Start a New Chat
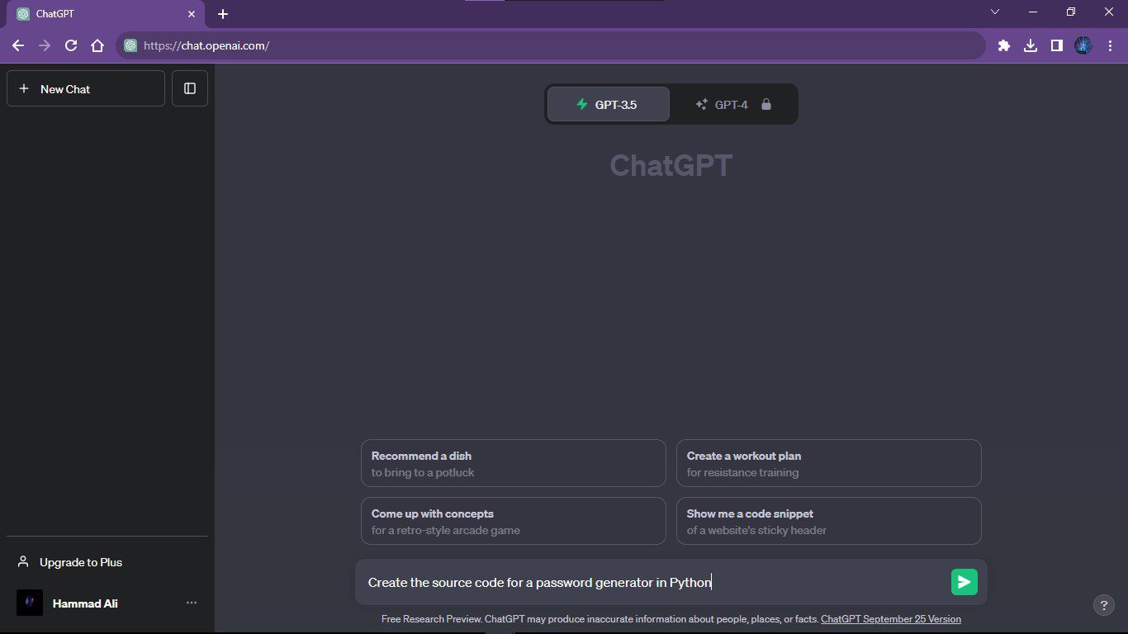 tap(86, 88)
